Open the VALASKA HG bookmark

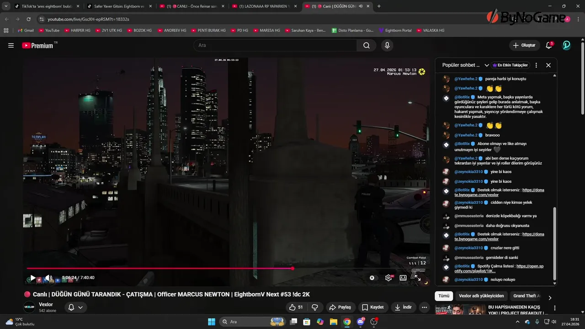[431, 30]
